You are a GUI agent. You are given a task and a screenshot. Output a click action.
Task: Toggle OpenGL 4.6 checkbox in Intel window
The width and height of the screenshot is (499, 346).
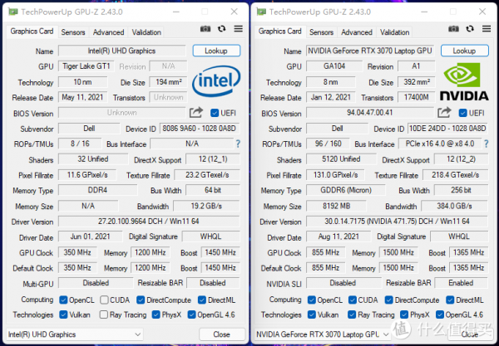pos(191,314)
